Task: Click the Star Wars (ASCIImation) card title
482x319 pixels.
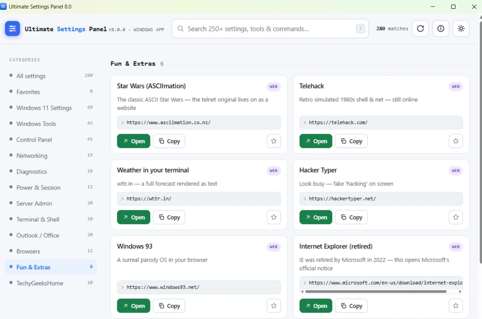Action: [x=151, y=86]
